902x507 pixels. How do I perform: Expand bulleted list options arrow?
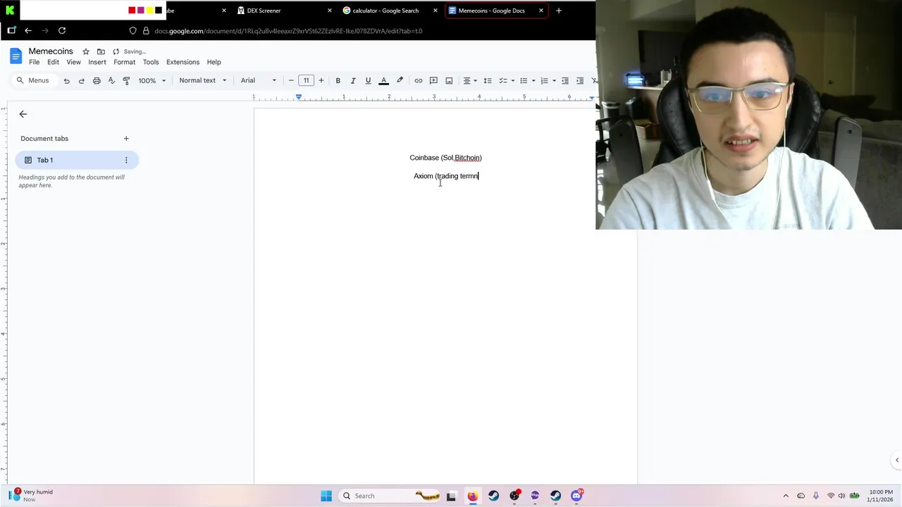pos(533,80)
